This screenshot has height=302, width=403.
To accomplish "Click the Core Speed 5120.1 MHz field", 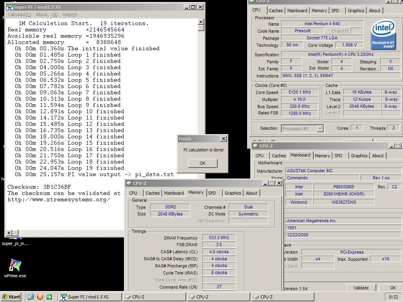I will [299, 92].
